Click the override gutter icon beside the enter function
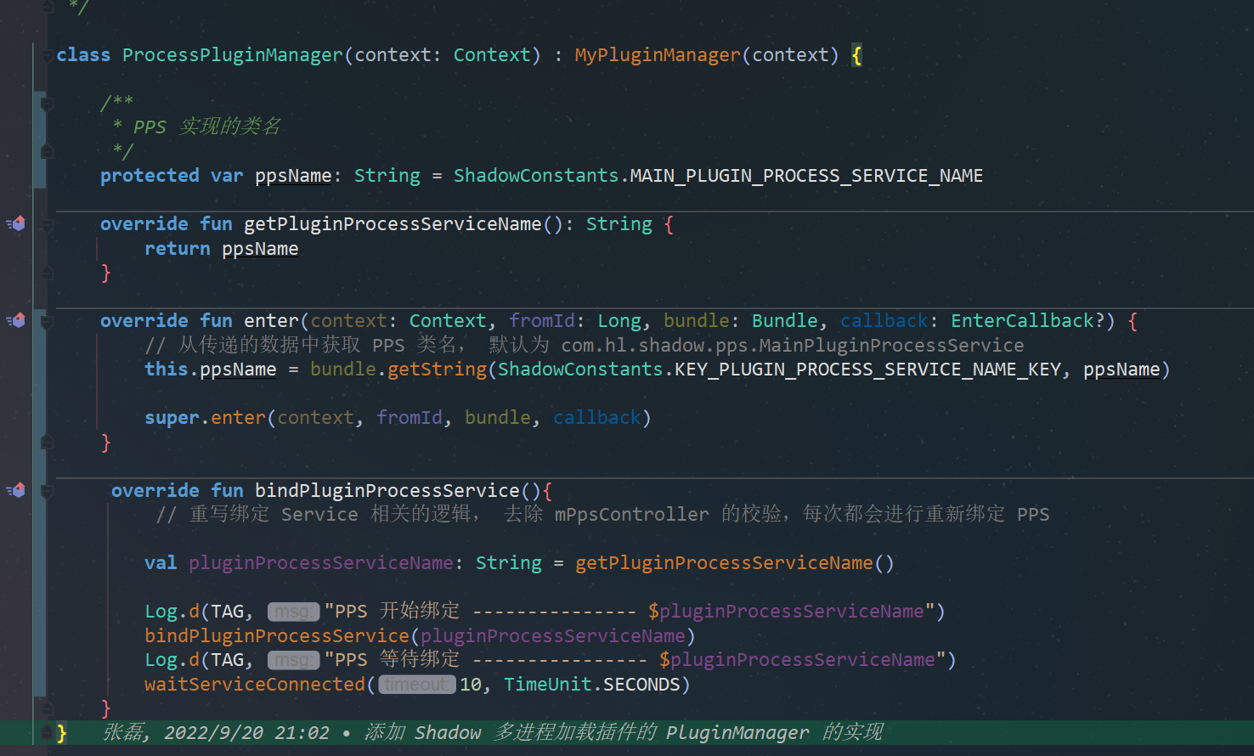The image size is (1254, 756). point(15,320)
